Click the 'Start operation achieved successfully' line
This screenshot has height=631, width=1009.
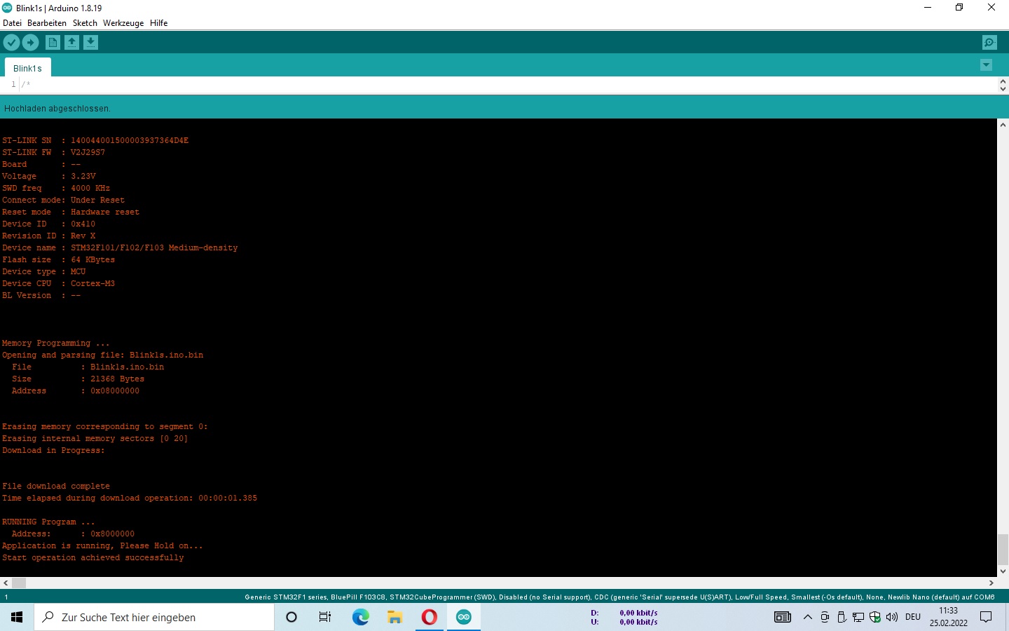click(93, 557)
